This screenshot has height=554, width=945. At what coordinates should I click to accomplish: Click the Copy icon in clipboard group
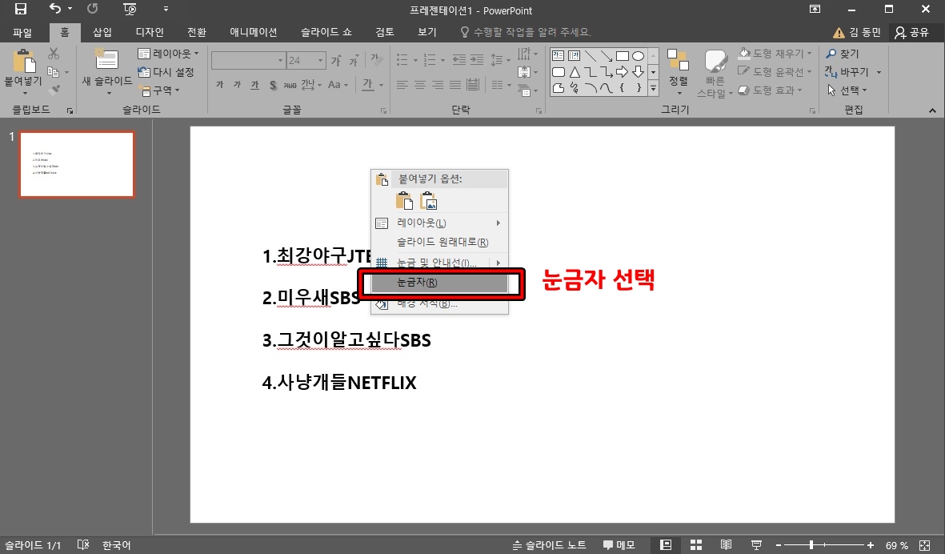pyautogui.click(x=54, y=72)
